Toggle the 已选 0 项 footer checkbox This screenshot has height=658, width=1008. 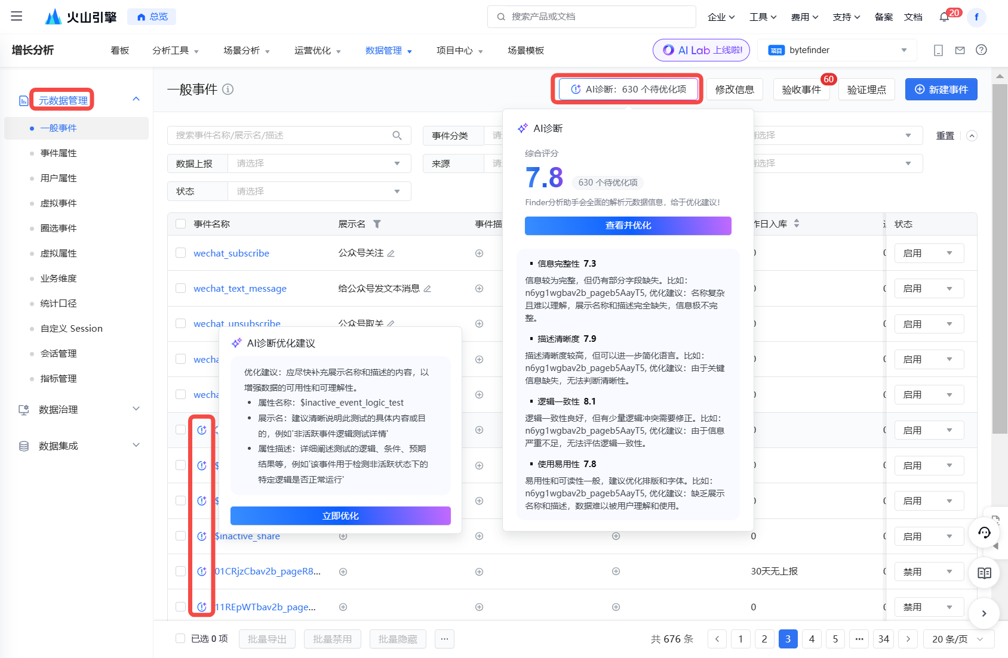pos(180,638)
